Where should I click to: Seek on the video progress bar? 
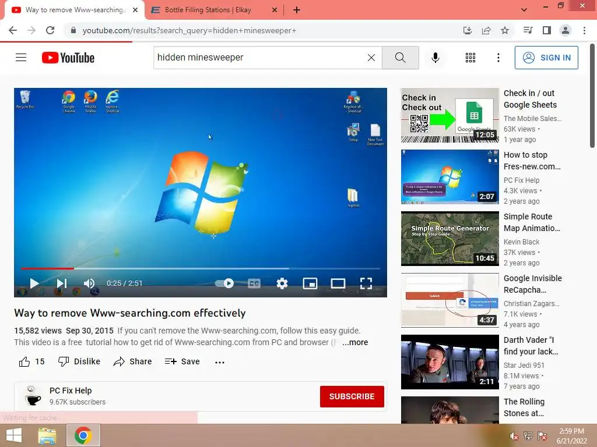[x=201, y=268]
